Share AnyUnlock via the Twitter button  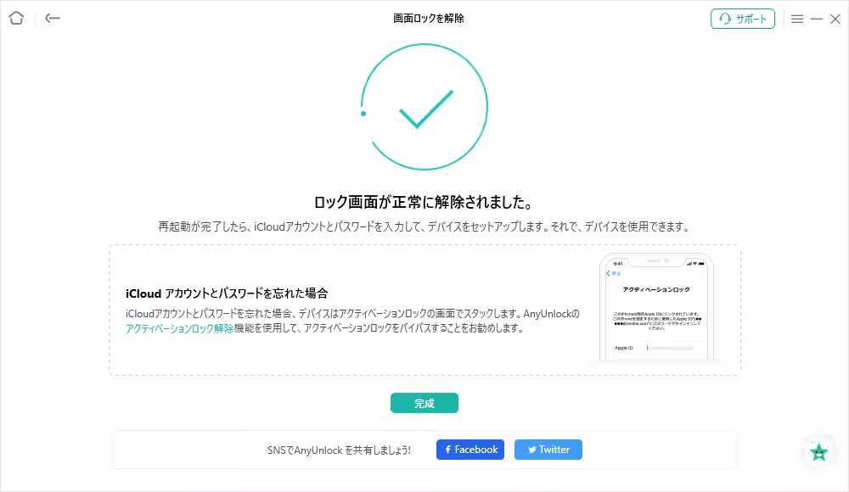click(548, 450)
